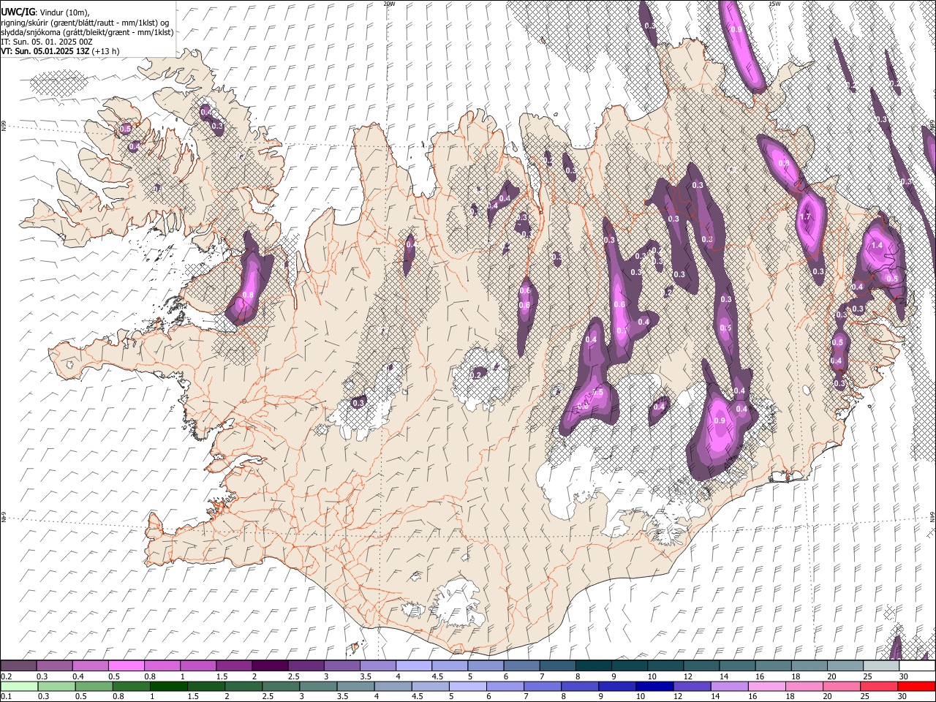Click the '20W' longitude label at top
The width and height of the screenshot is (936, 702).
coord(389,4)
